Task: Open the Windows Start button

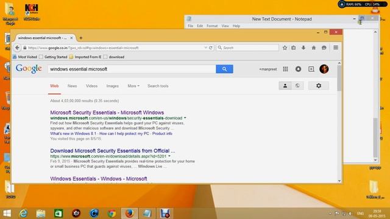Action: coord(7,214)
